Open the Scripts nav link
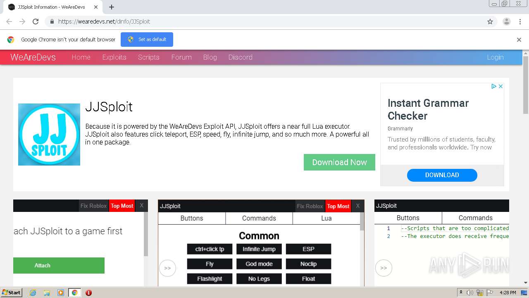The image size is (529, 298). [149, 57]
